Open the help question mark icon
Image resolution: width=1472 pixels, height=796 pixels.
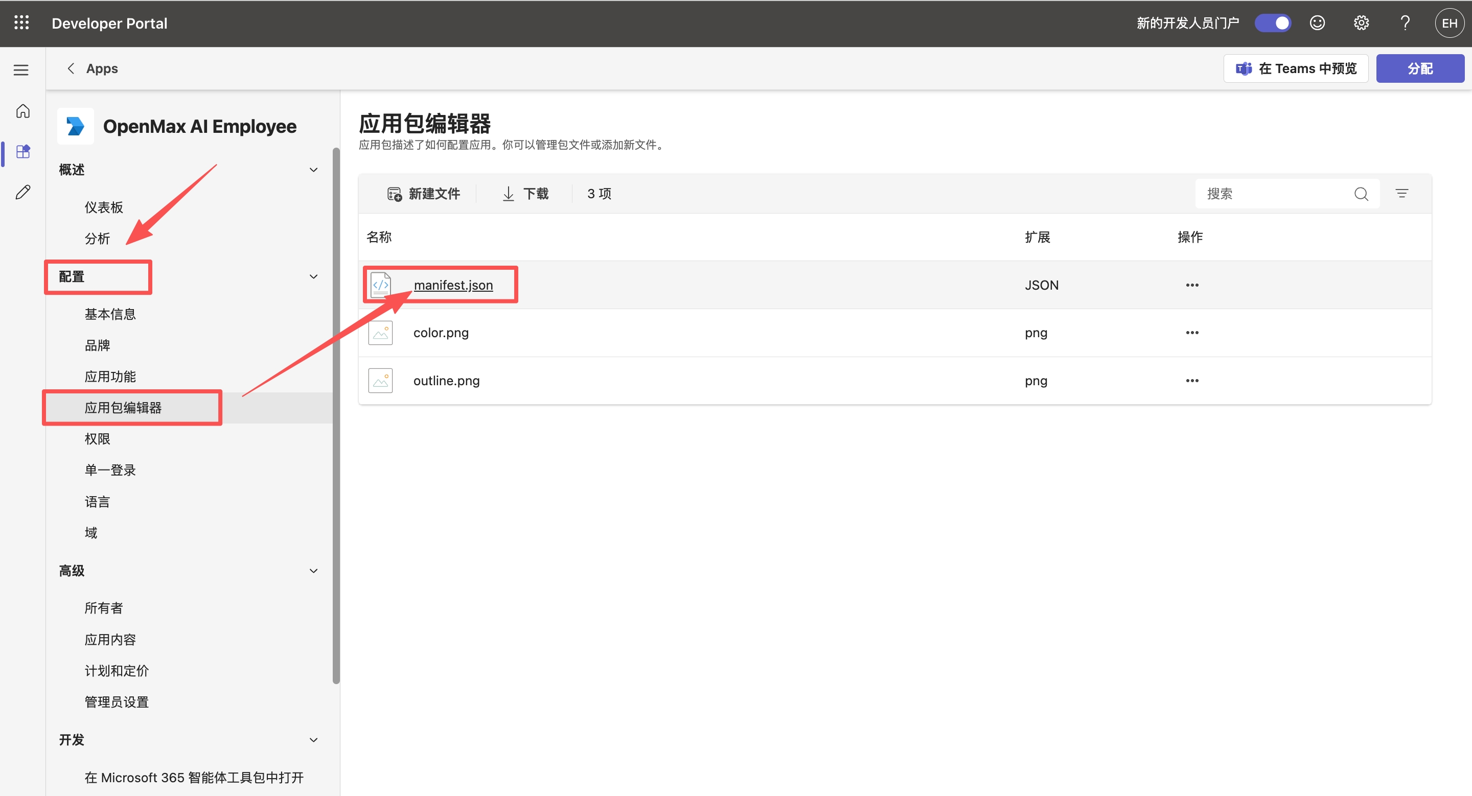[1405, 23]
